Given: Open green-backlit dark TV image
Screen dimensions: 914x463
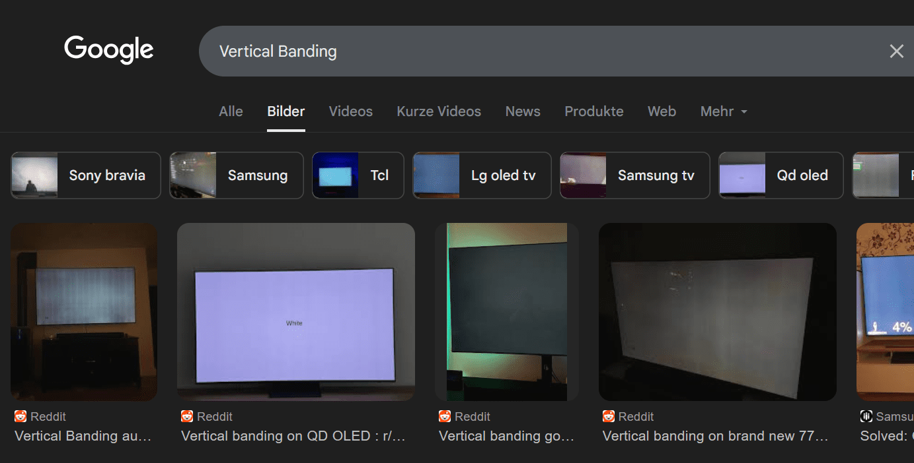Looking at the screenshot, I should 507,312.
